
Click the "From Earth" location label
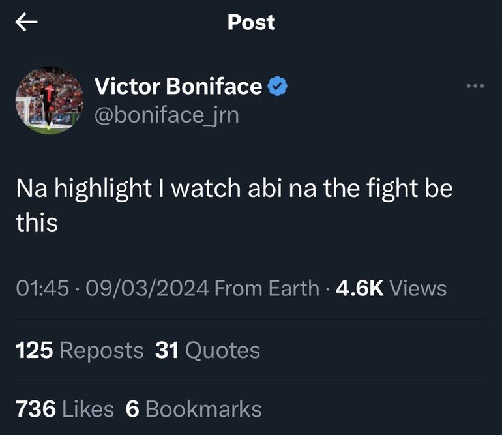267,288
